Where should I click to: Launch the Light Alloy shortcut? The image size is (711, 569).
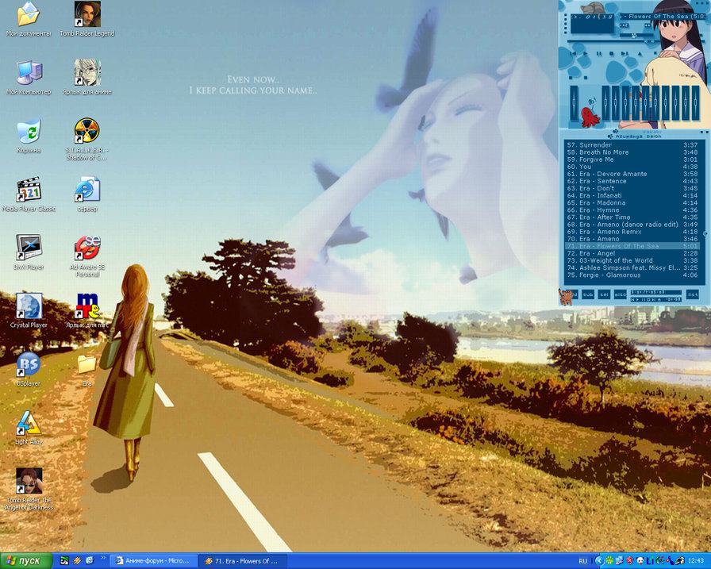click(x=29, y=428)
